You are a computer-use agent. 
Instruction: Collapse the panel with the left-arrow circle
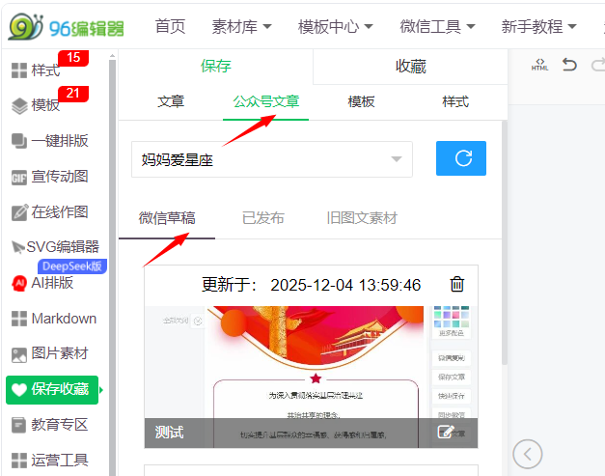527,453
